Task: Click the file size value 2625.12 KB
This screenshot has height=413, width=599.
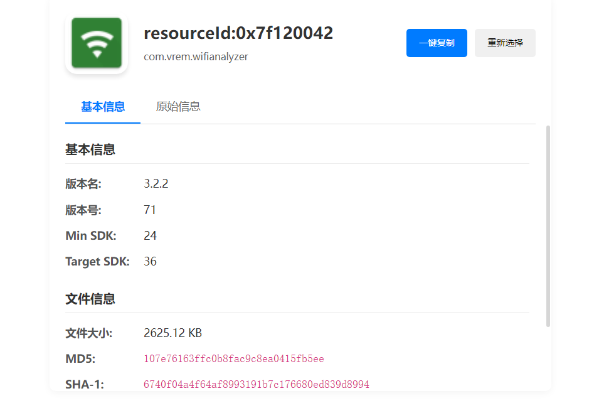Action: click(172, 333)
